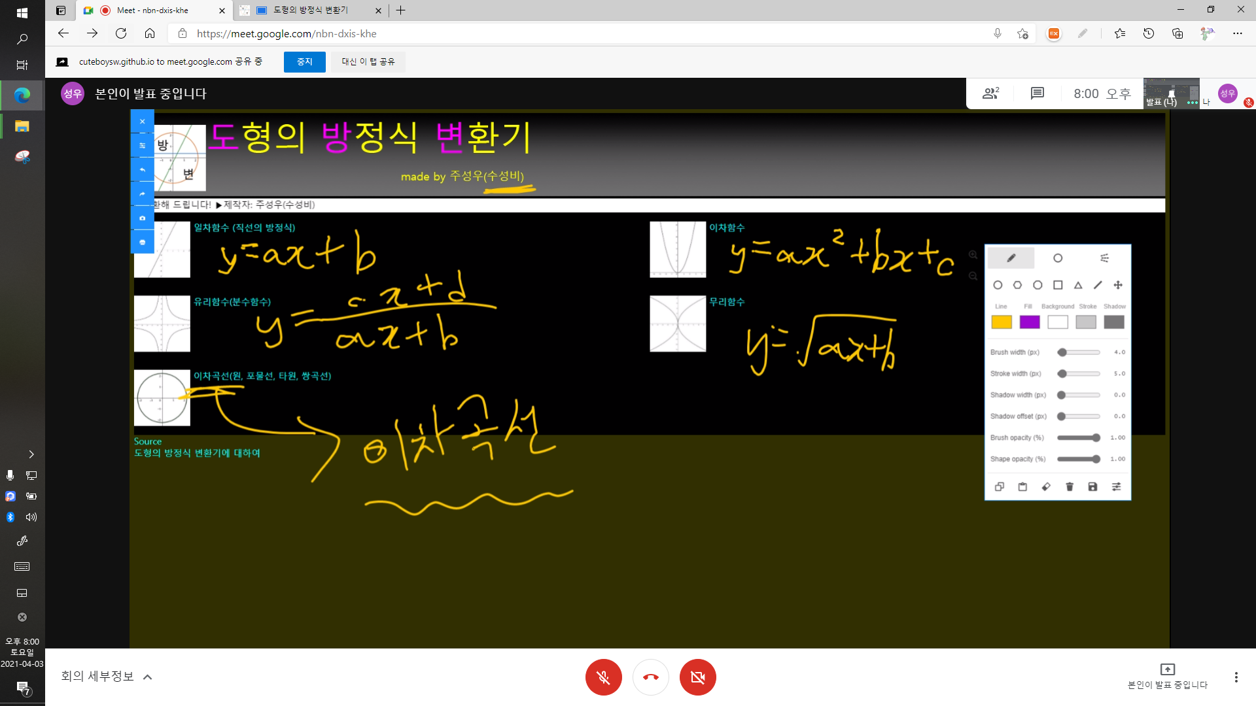Toggle the microphone mute button

(x=603, y=677)
